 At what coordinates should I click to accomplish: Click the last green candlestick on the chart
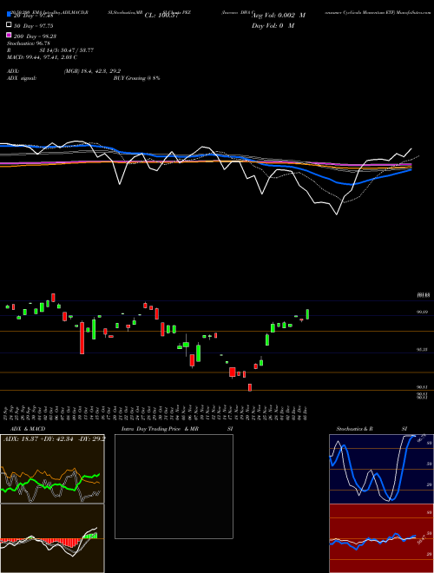pyautogui.click(x=307, y=314)
